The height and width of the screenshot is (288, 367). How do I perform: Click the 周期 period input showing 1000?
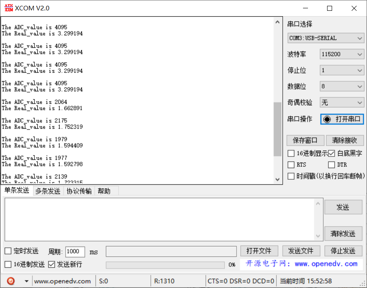[75, 251]
